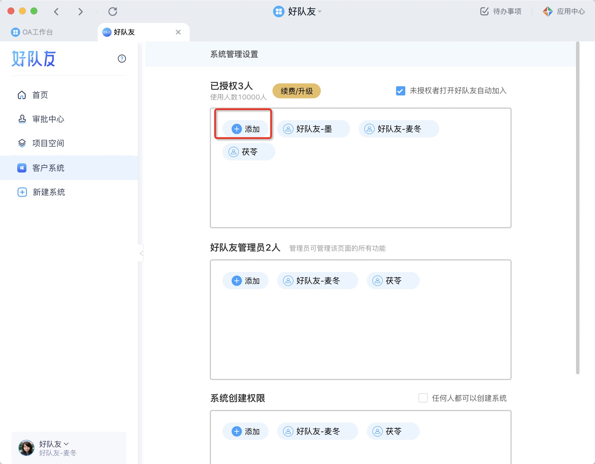
Task: Click avatar icon of 茯苓 in 已授权
Action: pyautogui.click(x=233, y=152)
